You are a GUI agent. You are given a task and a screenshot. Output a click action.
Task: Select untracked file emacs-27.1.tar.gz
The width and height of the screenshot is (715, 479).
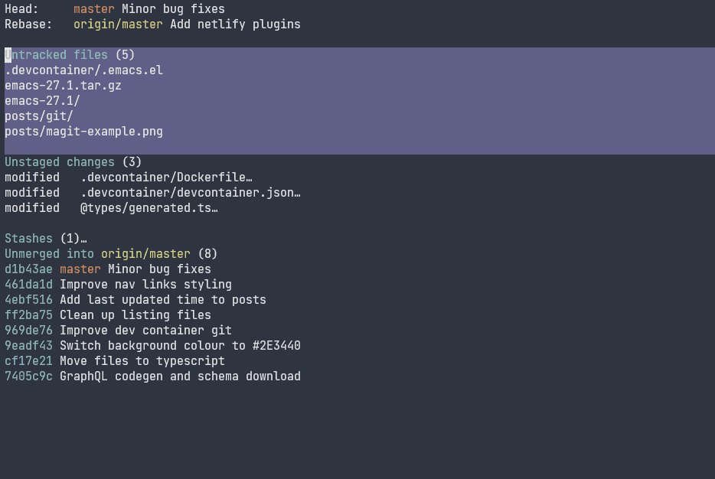point(63,86)
